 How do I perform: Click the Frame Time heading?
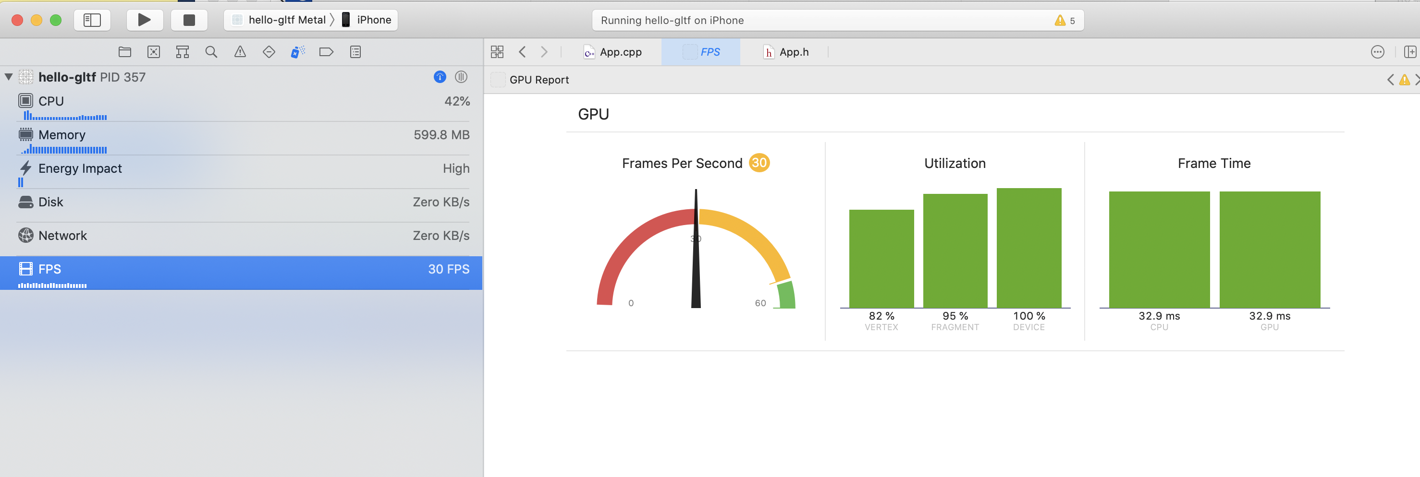pyautogui.click(x=1214, y=164)
